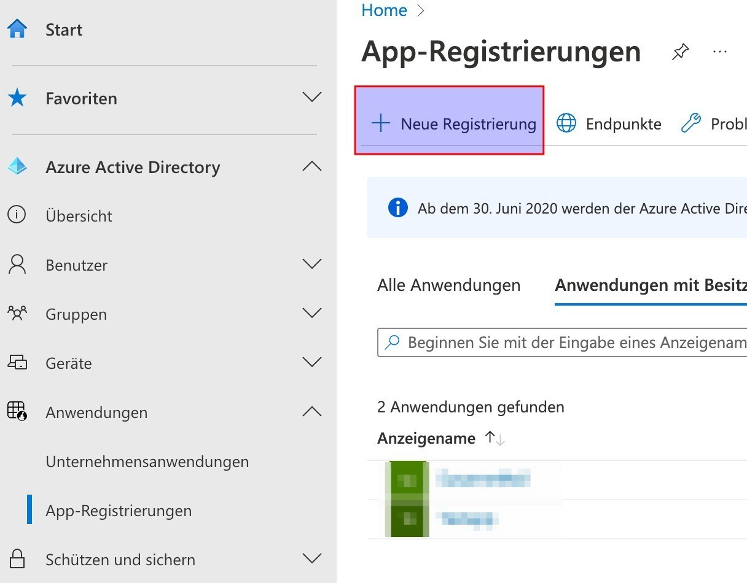Click the Neue Registrierung button
The image size is (747, 583).
point(453,124)
